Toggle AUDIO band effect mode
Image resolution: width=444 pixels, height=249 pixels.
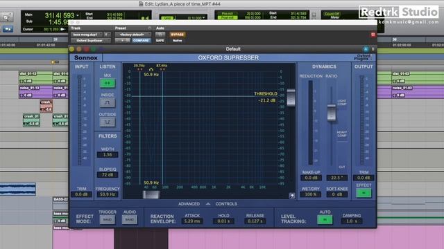130,219
